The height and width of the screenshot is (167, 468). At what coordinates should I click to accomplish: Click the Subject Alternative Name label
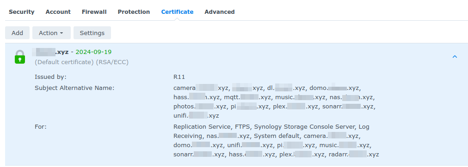pos(74,88)
